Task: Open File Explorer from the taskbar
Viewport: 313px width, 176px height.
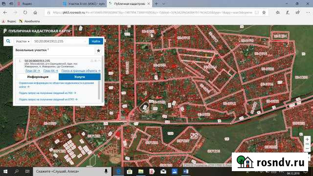Action: 141,172
